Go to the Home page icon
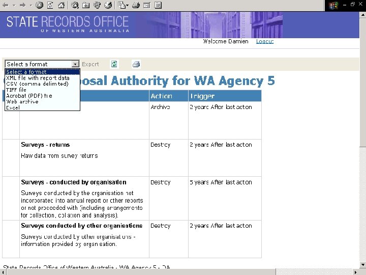This screenshot has width=366, height=275. point(61,5)
